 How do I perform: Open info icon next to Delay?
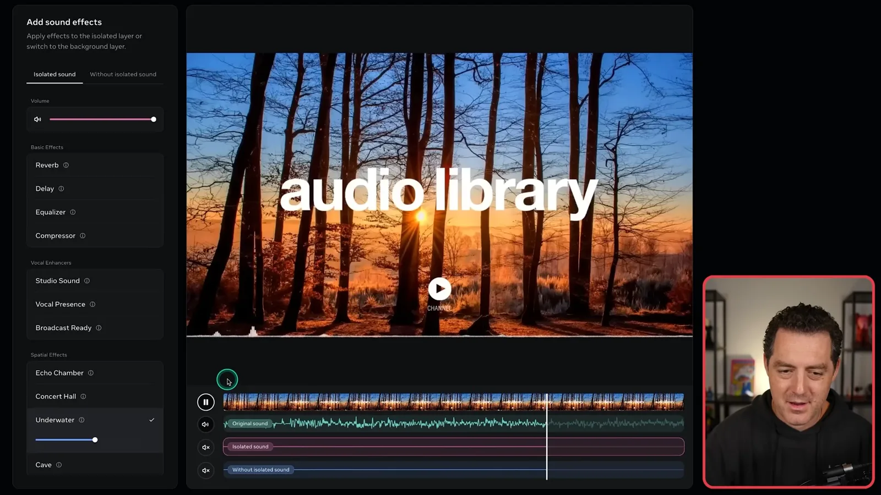61,189
